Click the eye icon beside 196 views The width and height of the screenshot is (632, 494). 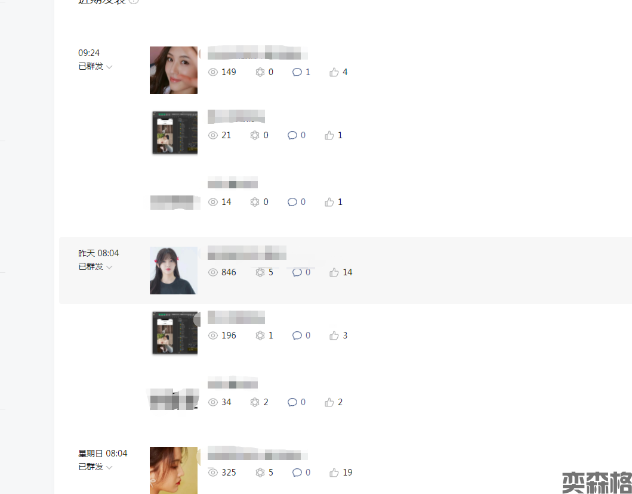(213, 335)
